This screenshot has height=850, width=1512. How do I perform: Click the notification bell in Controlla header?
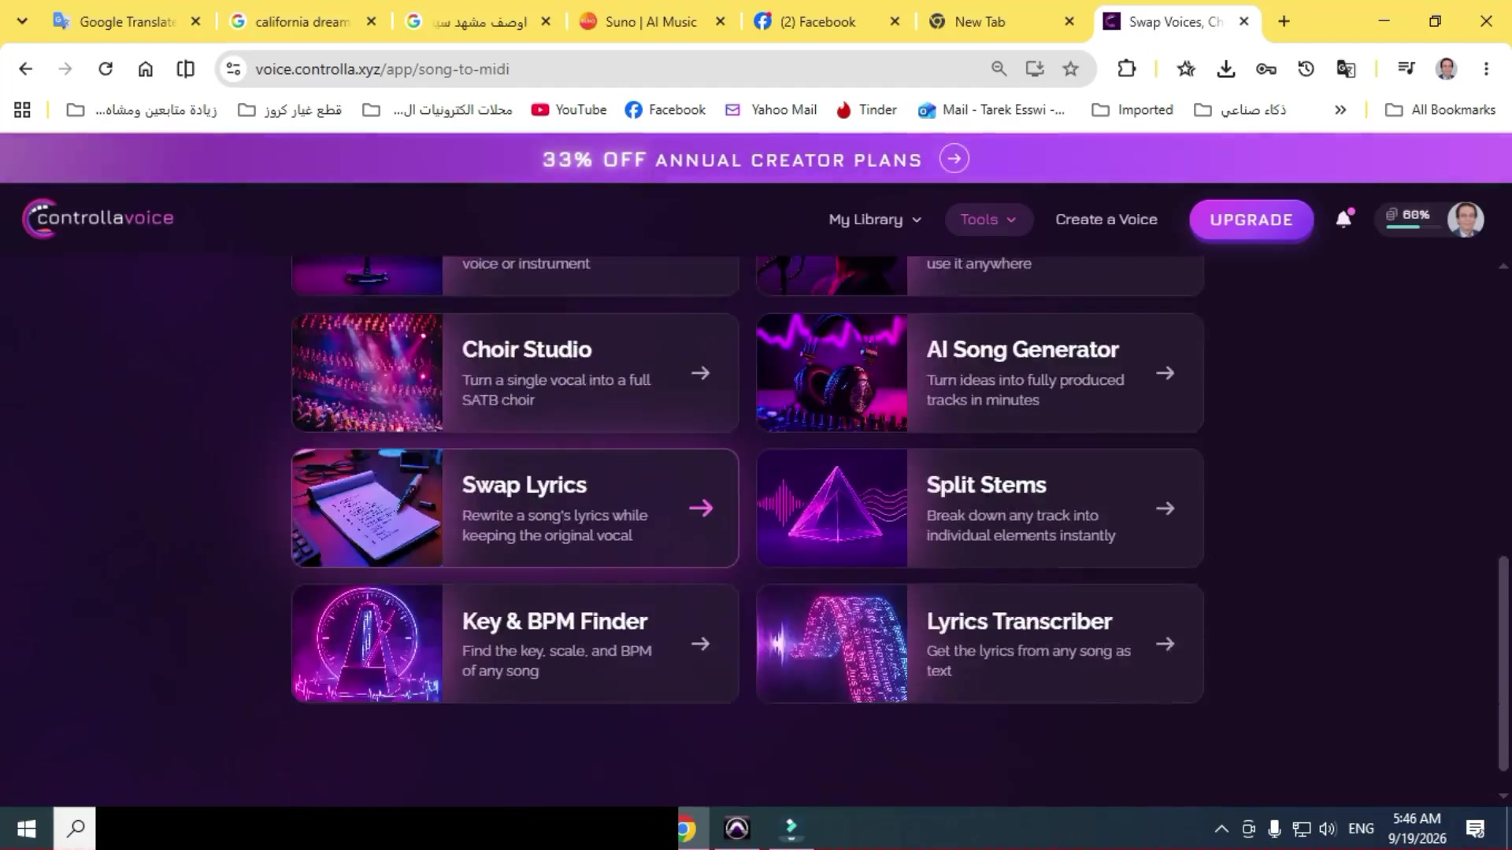coord(1344,219)
